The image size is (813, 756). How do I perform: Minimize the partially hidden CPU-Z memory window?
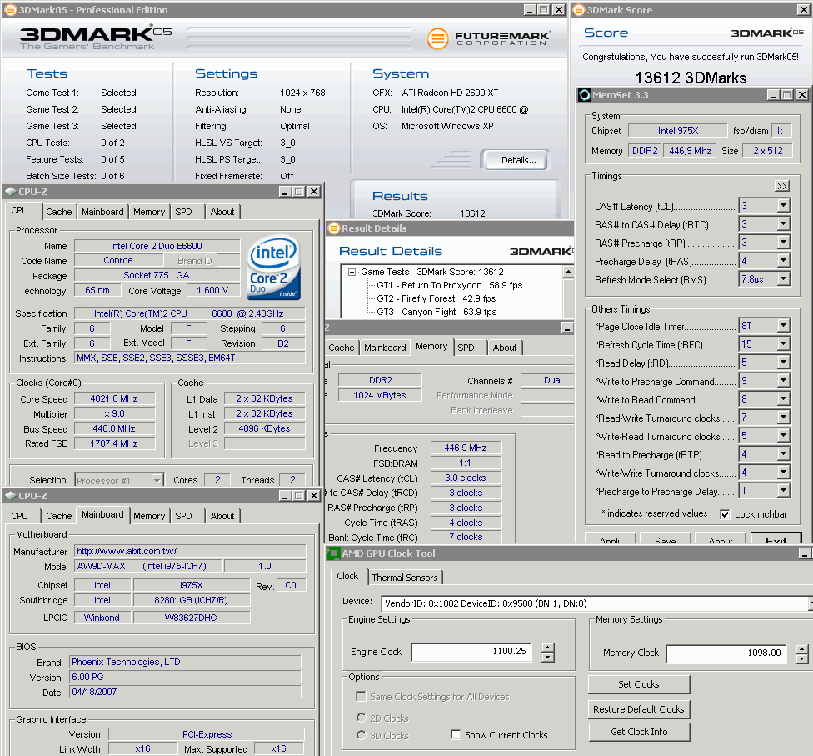[567, 328]
